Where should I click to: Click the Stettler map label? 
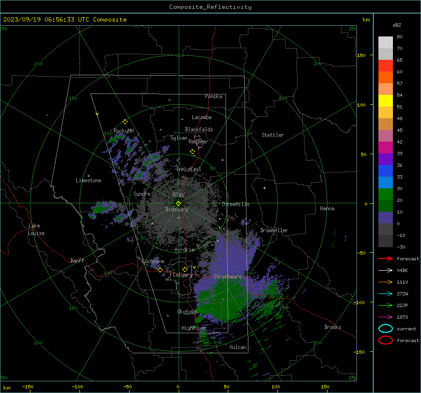pyautogui.click(x=273, y=135)
